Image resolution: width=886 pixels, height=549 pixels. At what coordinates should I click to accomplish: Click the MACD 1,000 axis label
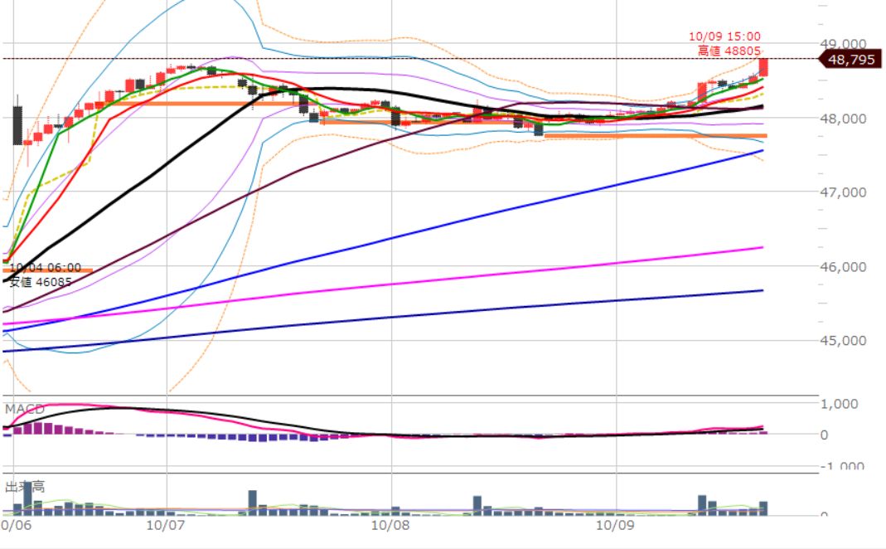coord(839,404)
